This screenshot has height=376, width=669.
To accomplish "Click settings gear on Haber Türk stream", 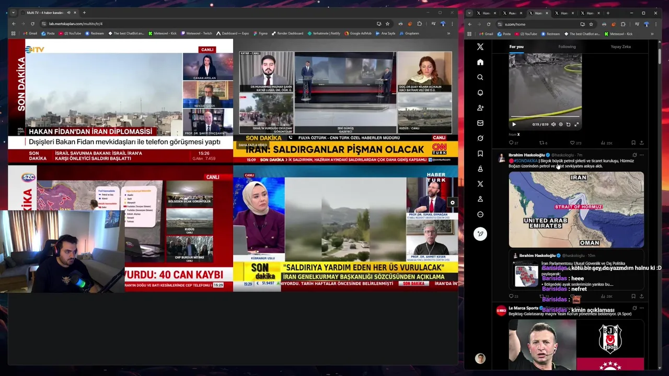I will [452, 203].
